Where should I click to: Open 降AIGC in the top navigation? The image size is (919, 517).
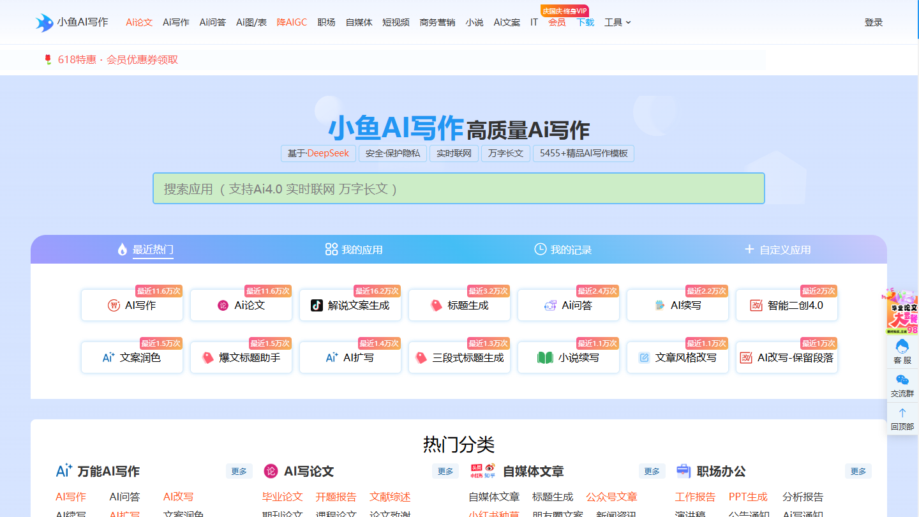292,22
